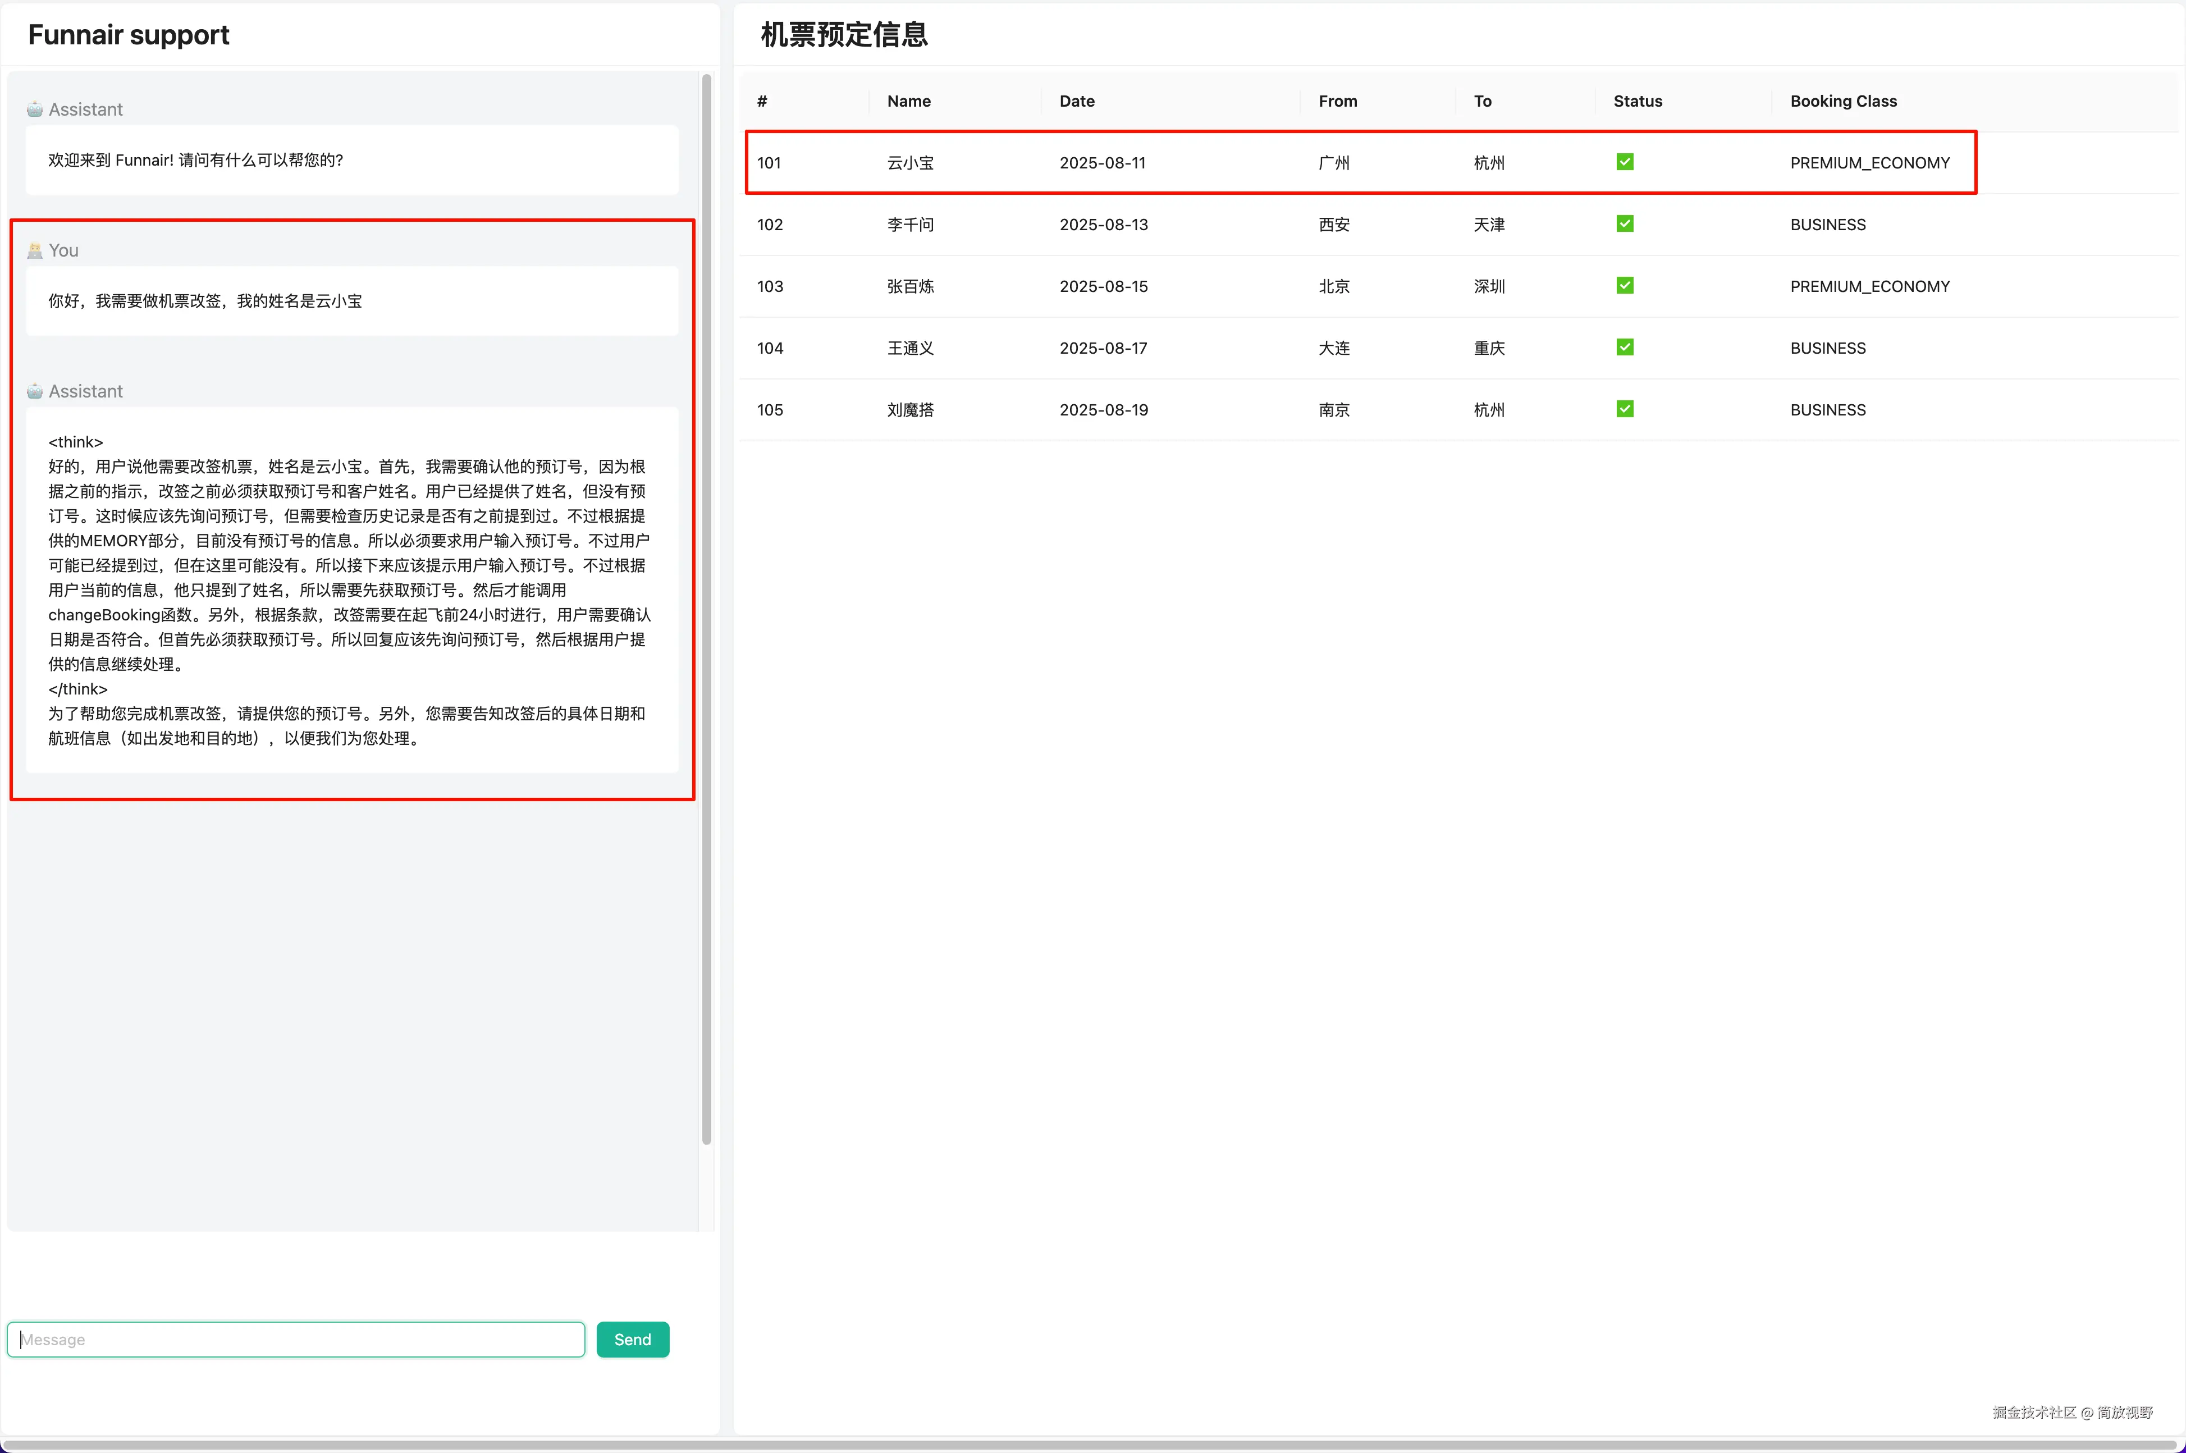Screen dimensions: 2186x1453
Task: Toggle status checkbox for booking 104
Action: tap(1624, 348)
